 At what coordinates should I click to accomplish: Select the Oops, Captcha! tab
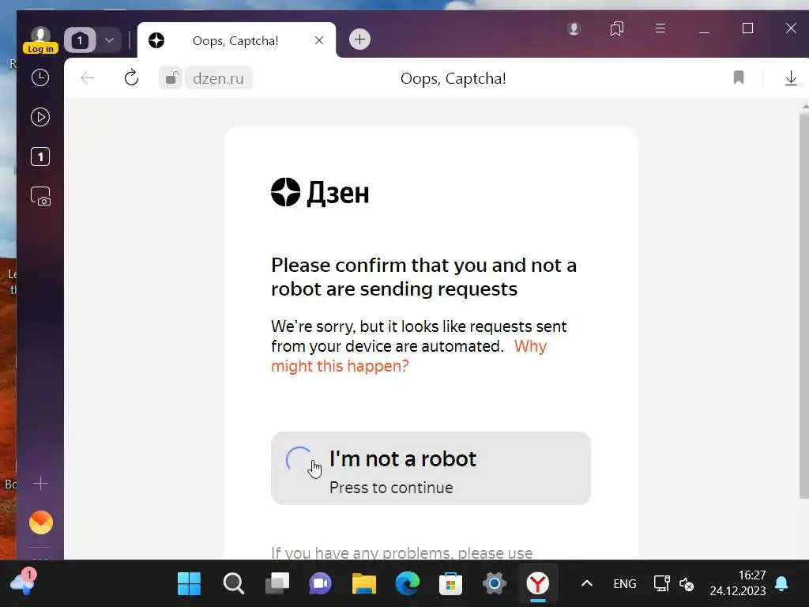[x=236, y=40]
